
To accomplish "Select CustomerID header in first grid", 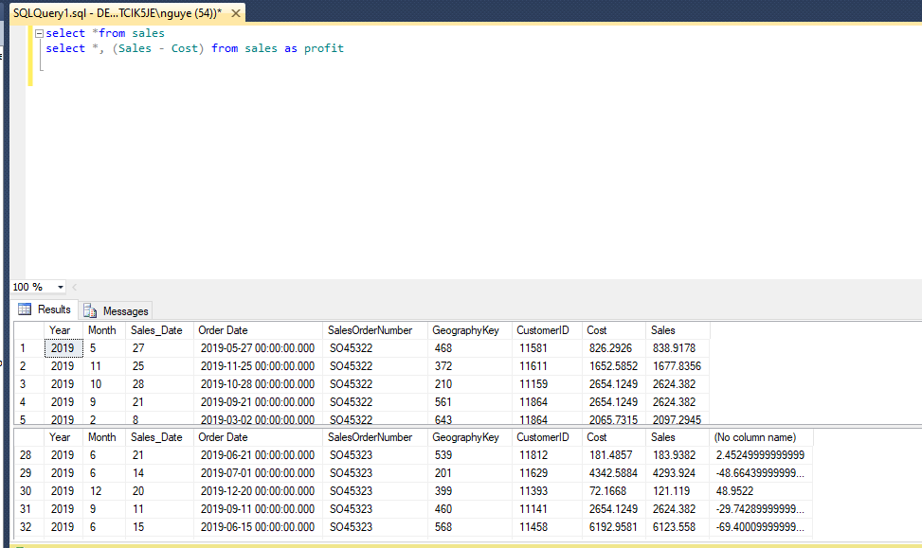I will tap(547, 330).
